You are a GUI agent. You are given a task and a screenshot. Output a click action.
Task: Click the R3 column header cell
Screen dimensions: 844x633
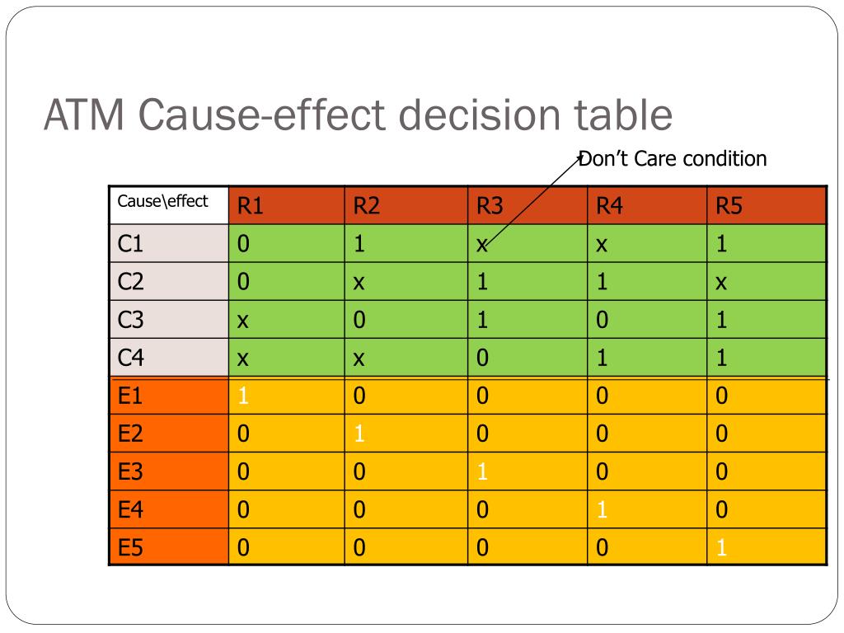coord(527,205)
